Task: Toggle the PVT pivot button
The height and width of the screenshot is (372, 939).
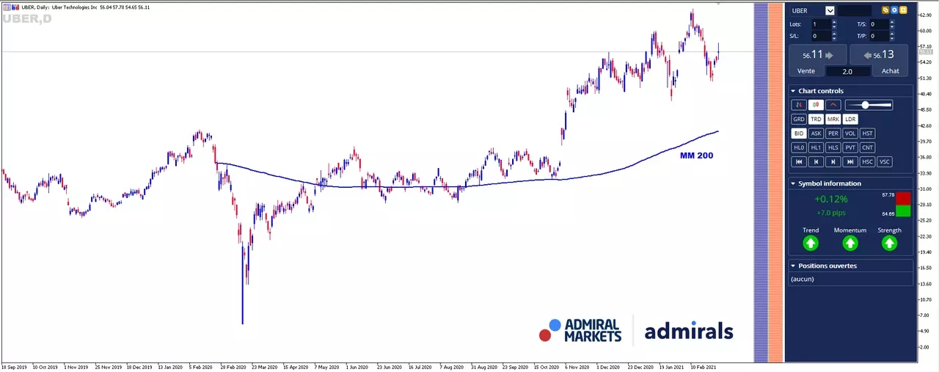Action: 850,147
